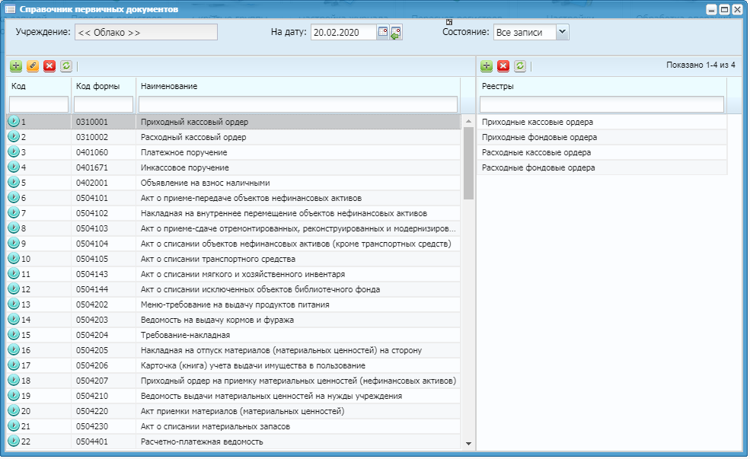Image resolution: width=750 pixels, height=459 pixels.
Task: Click the green-arrow icon beside the calendar
Action: (396, 32)
